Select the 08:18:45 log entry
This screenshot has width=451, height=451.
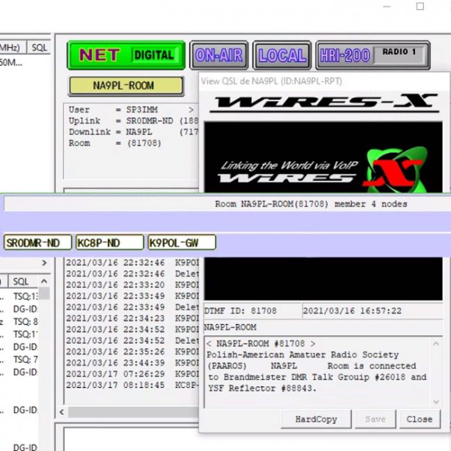pos(130,385)
